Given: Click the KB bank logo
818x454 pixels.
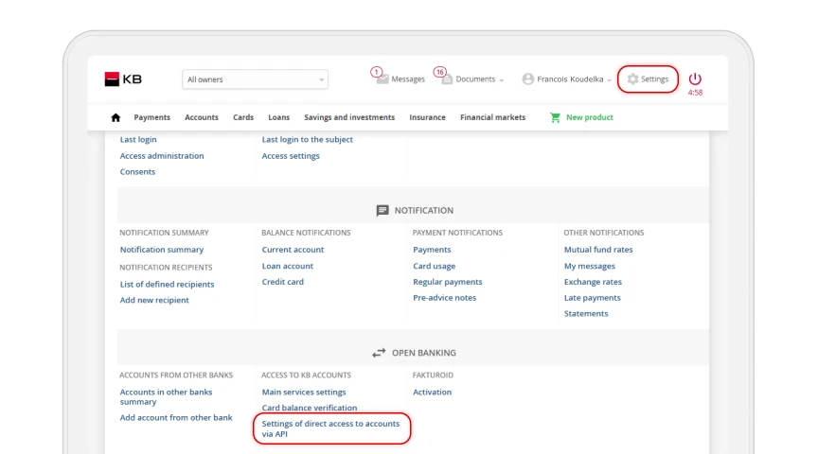Looking at the screenshot, I should coord(123,79).
